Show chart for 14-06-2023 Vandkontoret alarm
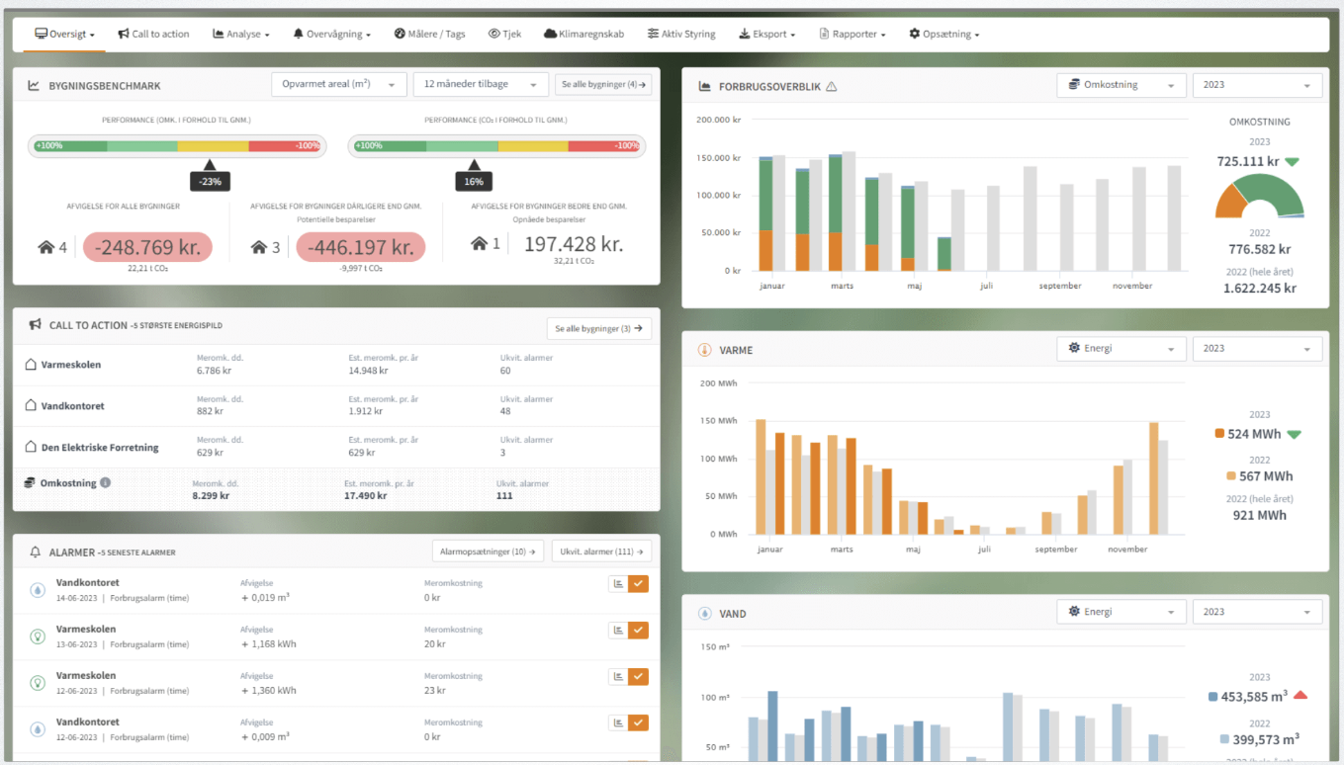 point(618,584)
